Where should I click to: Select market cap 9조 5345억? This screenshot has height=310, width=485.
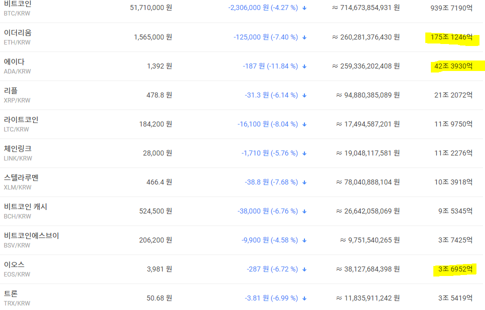point(455,211)
